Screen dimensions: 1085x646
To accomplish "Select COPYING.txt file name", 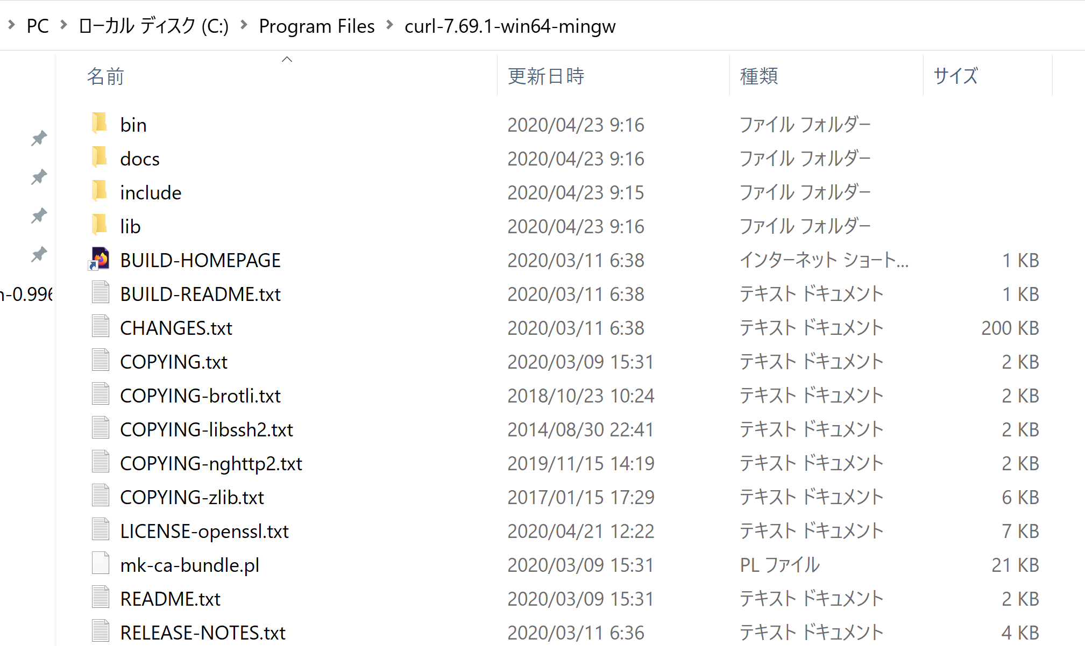I will (x=174, y=362).
